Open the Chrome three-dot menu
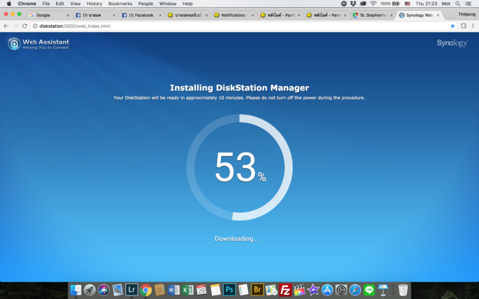This screenshot has height=299, width=479. click(x=473, y=26)
